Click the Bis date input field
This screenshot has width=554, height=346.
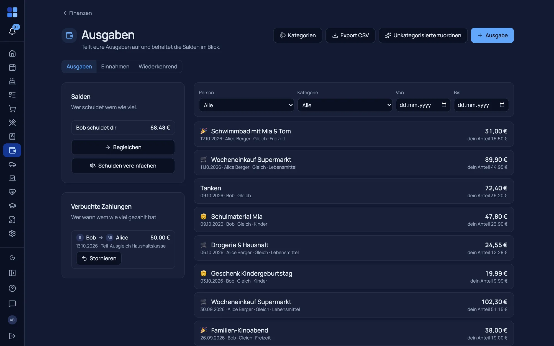[x=481, y=105]
